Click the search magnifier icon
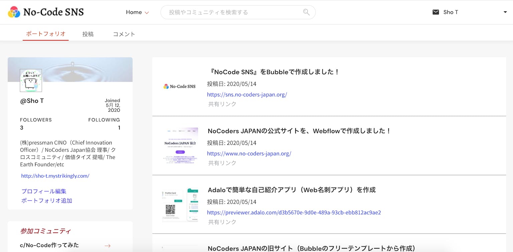The height and width of the screenshot is (252, 513). coord(306,12)
